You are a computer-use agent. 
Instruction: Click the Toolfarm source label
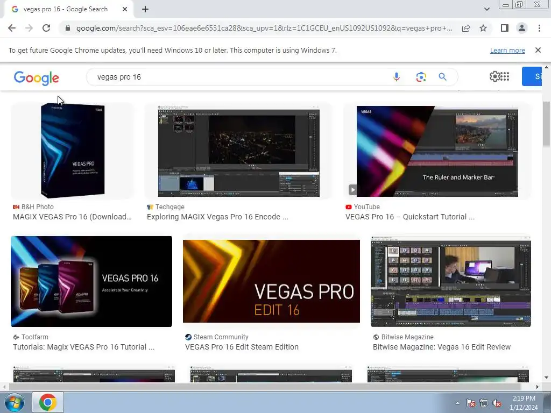pos(34,337)
